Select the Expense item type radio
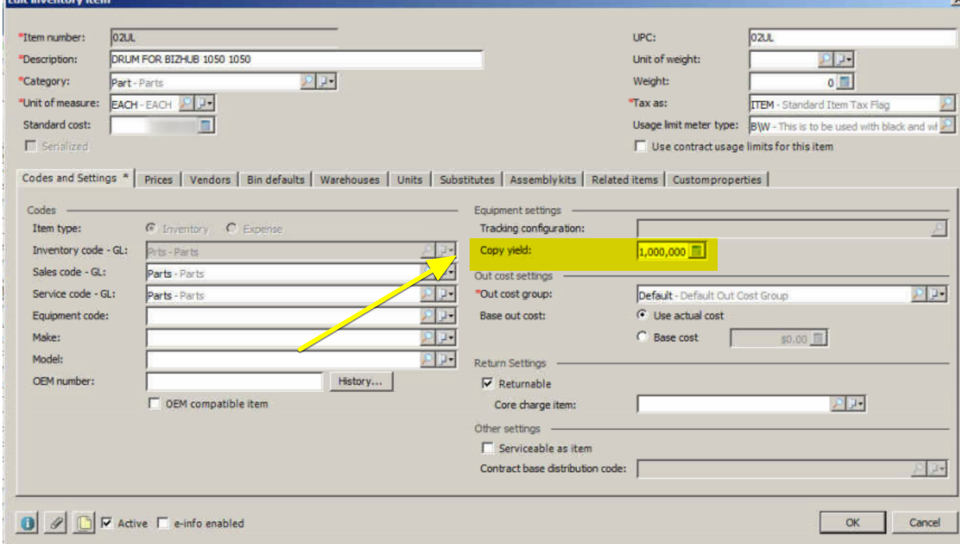The image size is (960, 544). [x=232, y=228]
